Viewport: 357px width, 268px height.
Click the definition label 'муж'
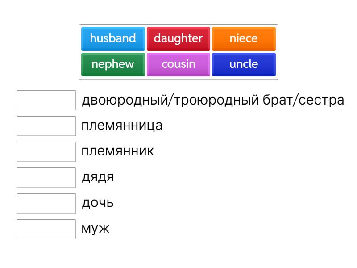point(95,229)
